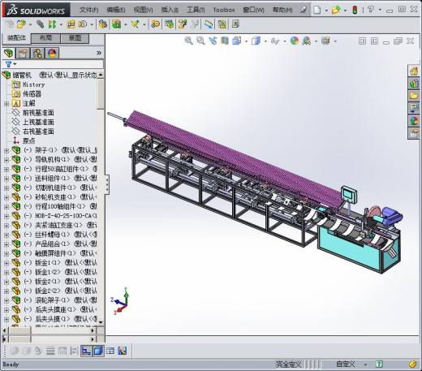Switch to the ConfigurationManager tab icon
The width and height of the screenshot is (422, 371).
tap(37, 53)
